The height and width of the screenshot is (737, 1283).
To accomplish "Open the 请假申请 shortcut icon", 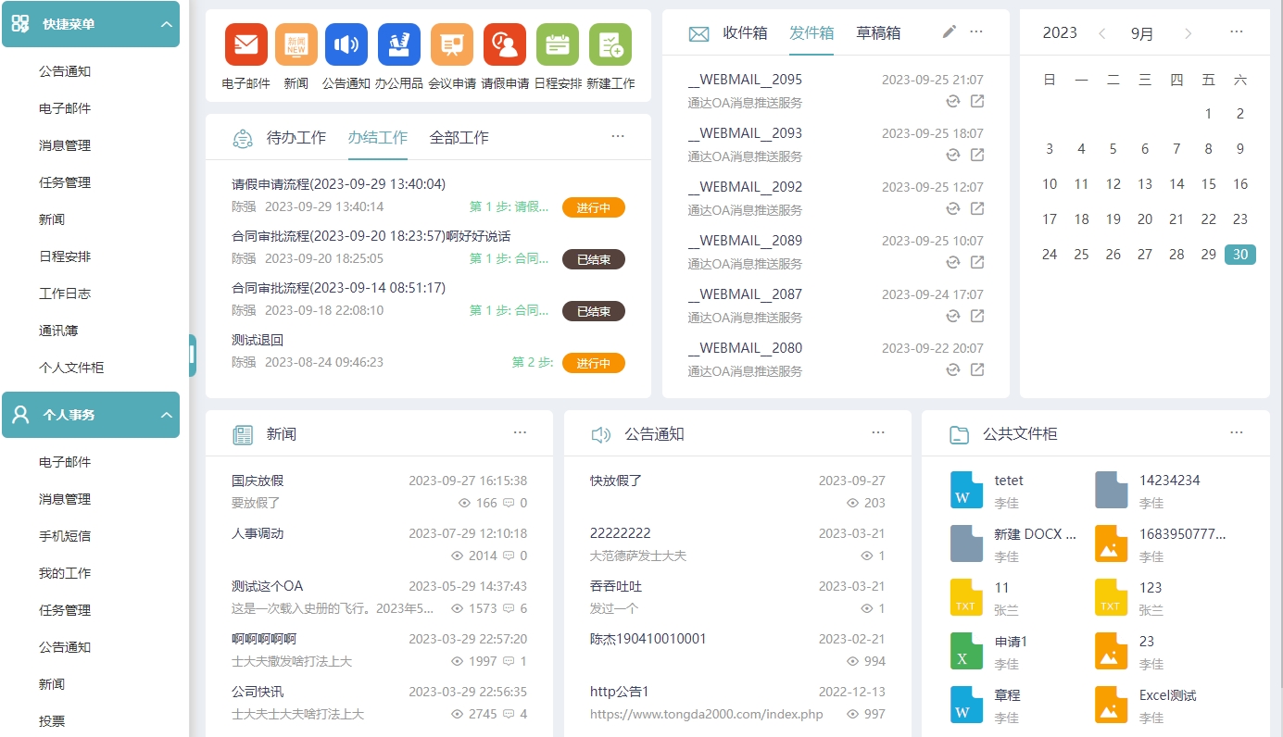I will tap(505, 44).
